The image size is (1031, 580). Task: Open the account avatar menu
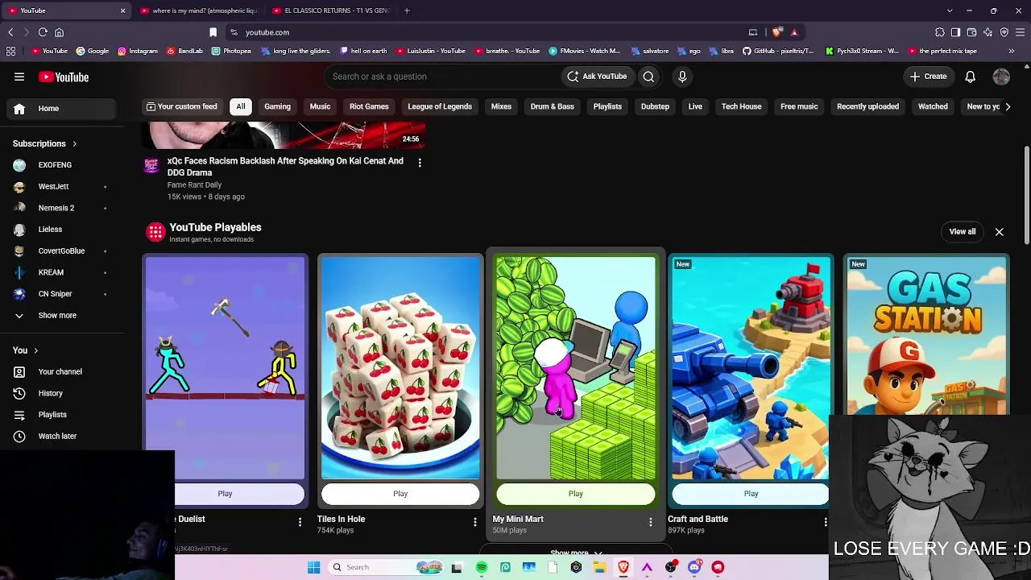pyautogui.click(x=1001, y=77)
